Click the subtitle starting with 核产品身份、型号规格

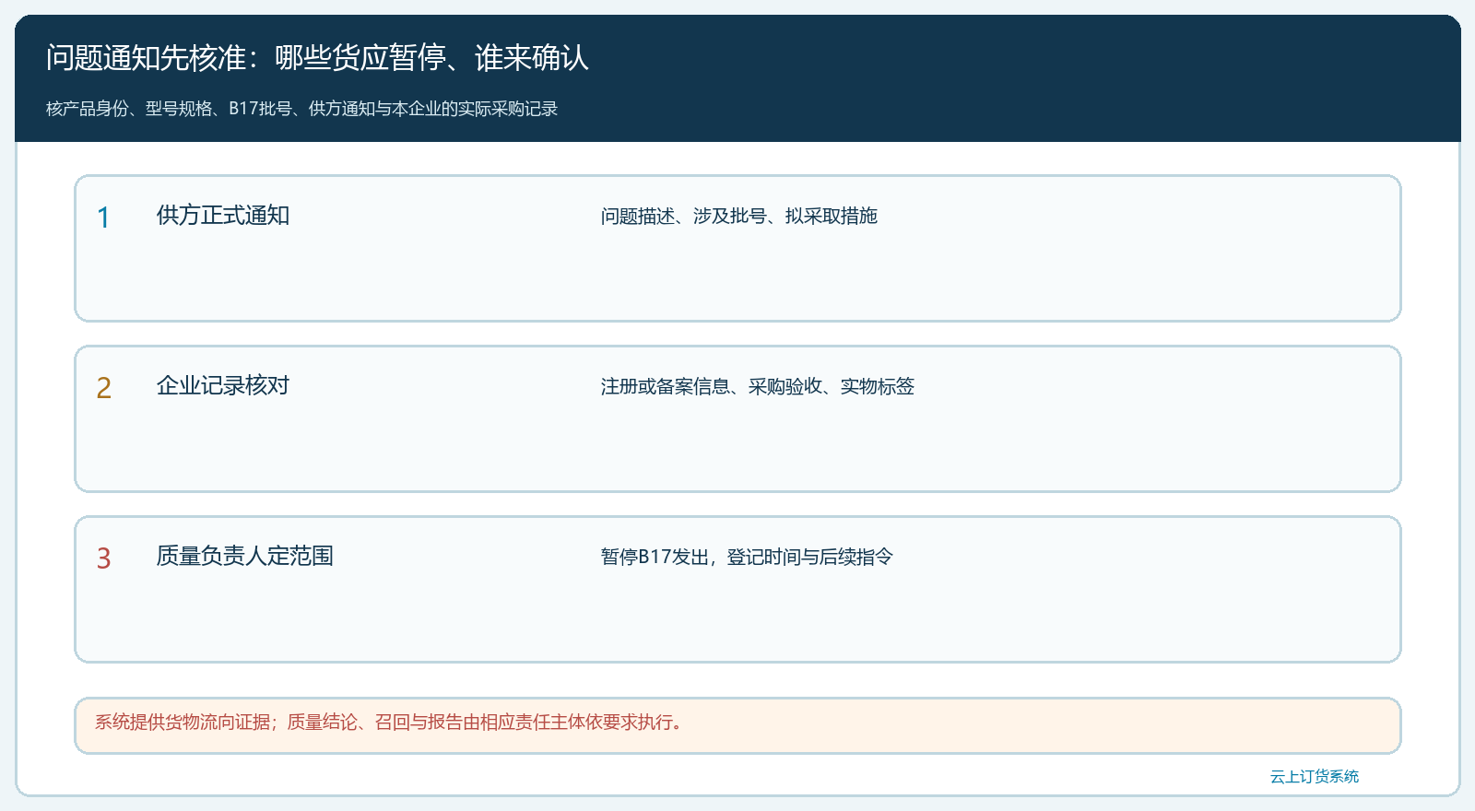tap(302, 109)
